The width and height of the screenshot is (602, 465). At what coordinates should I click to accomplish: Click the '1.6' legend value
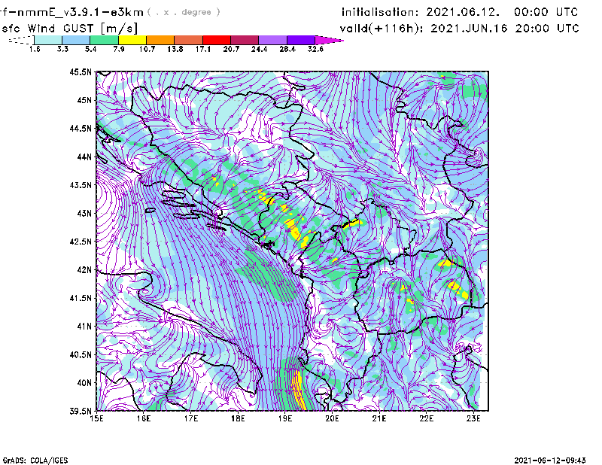pos(35,49)
